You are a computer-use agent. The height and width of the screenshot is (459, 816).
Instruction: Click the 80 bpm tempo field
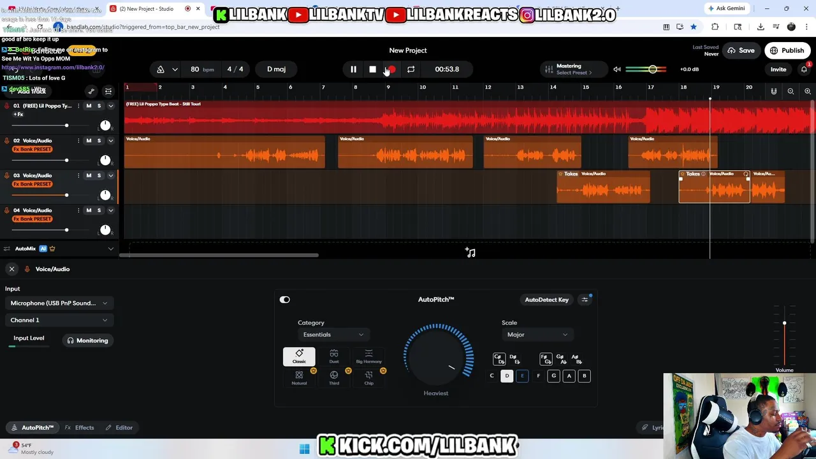[x=202, y=69]
